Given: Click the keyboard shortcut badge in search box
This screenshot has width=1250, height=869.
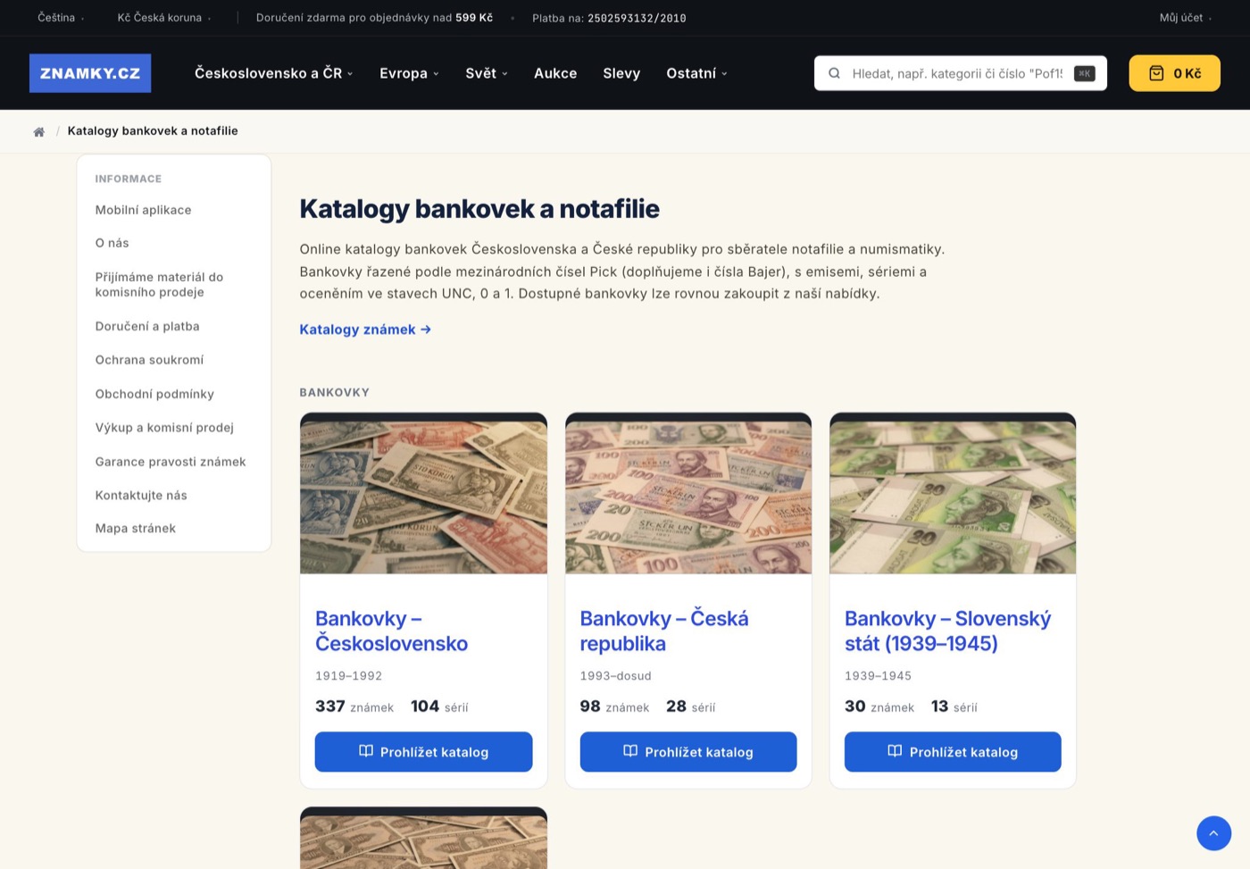Looking at the screenshot, I should [1084, 73].
